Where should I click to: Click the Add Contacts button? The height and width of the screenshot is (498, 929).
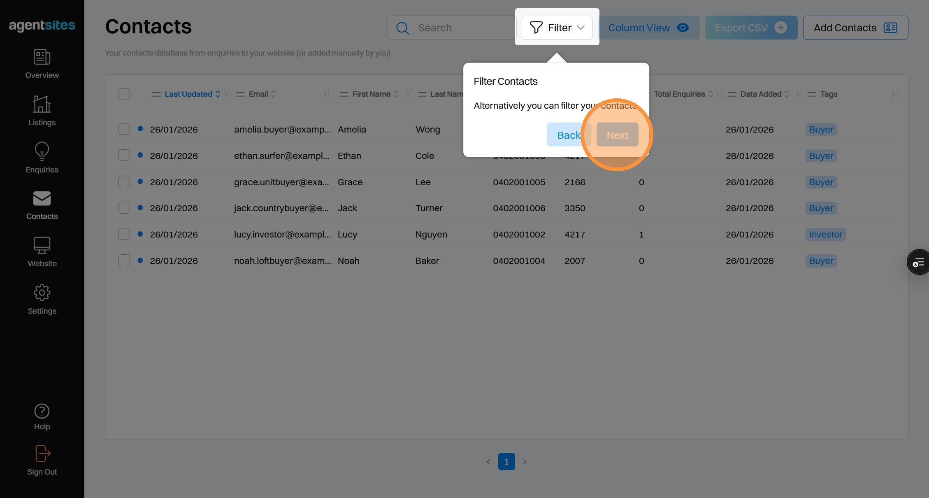(x=855, y=28)
